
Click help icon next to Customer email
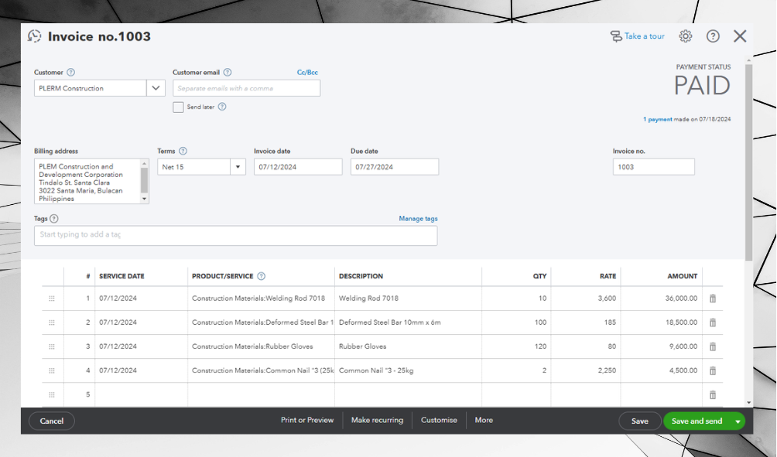point(228,72)
